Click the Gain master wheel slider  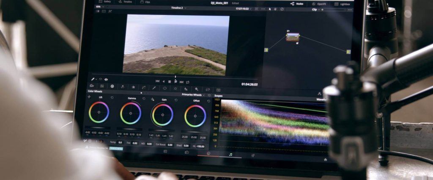pyautogui.click(x=161, y=130)
